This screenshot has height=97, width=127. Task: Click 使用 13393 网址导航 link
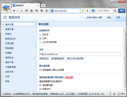[x=75, y=58]
